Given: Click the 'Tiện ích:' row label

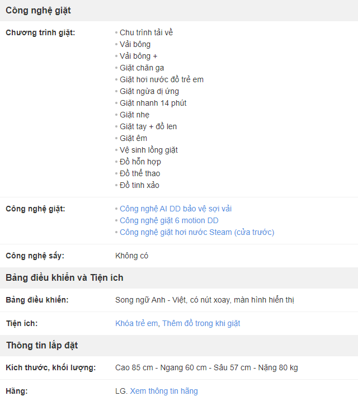Looking at the screenshot, I should tap(22, 323).
